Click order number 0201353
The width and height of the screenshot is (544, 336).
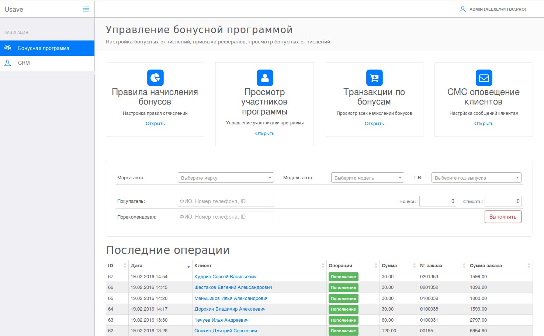[429, 277]
